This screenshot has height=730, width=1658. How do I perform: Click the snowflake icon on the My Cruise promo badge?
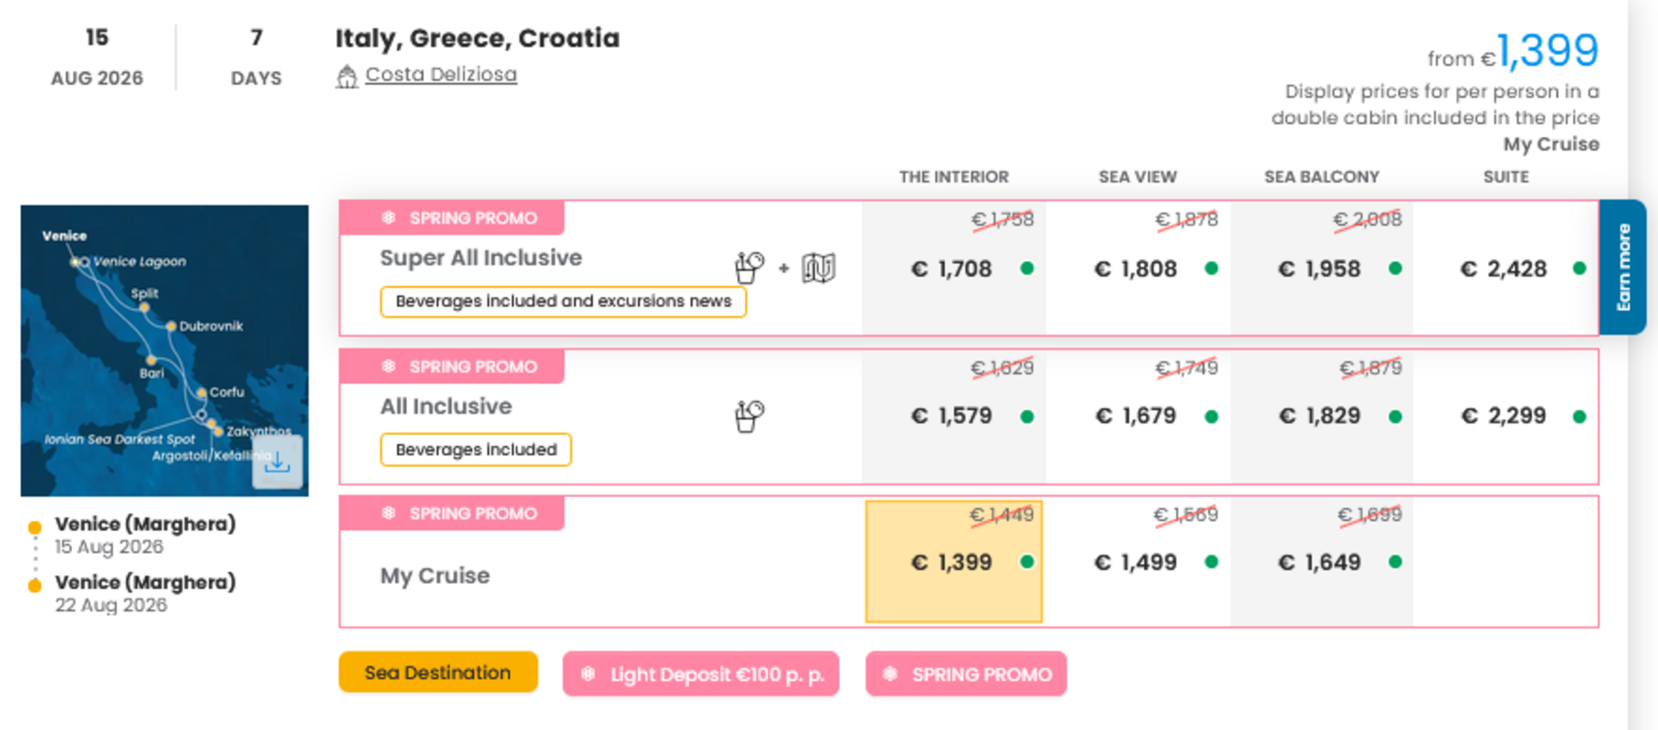(x=387, y=513)
